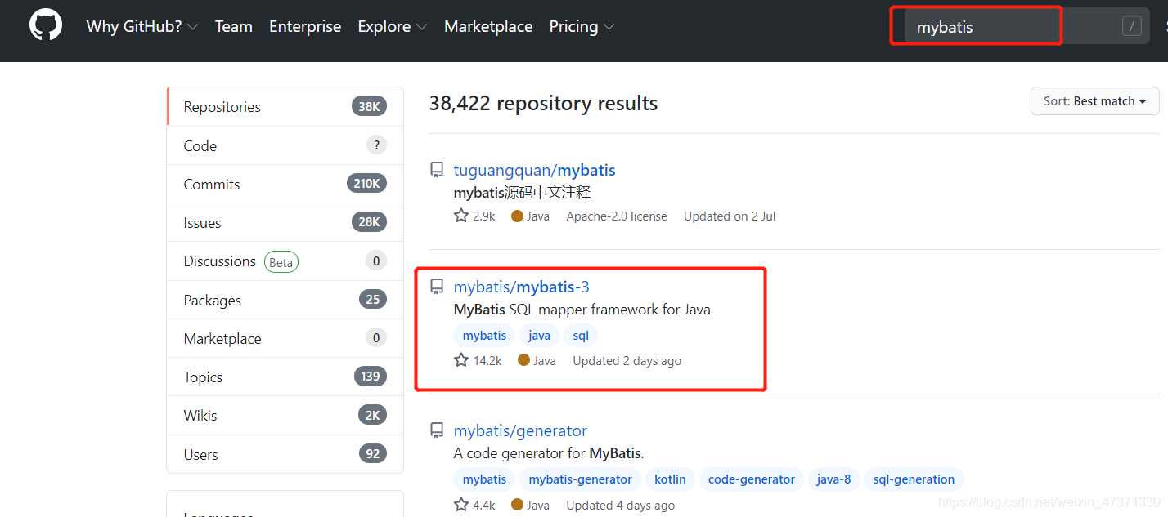Select Topics in the sidebar

pyautogui.click(x=285, y=377)
